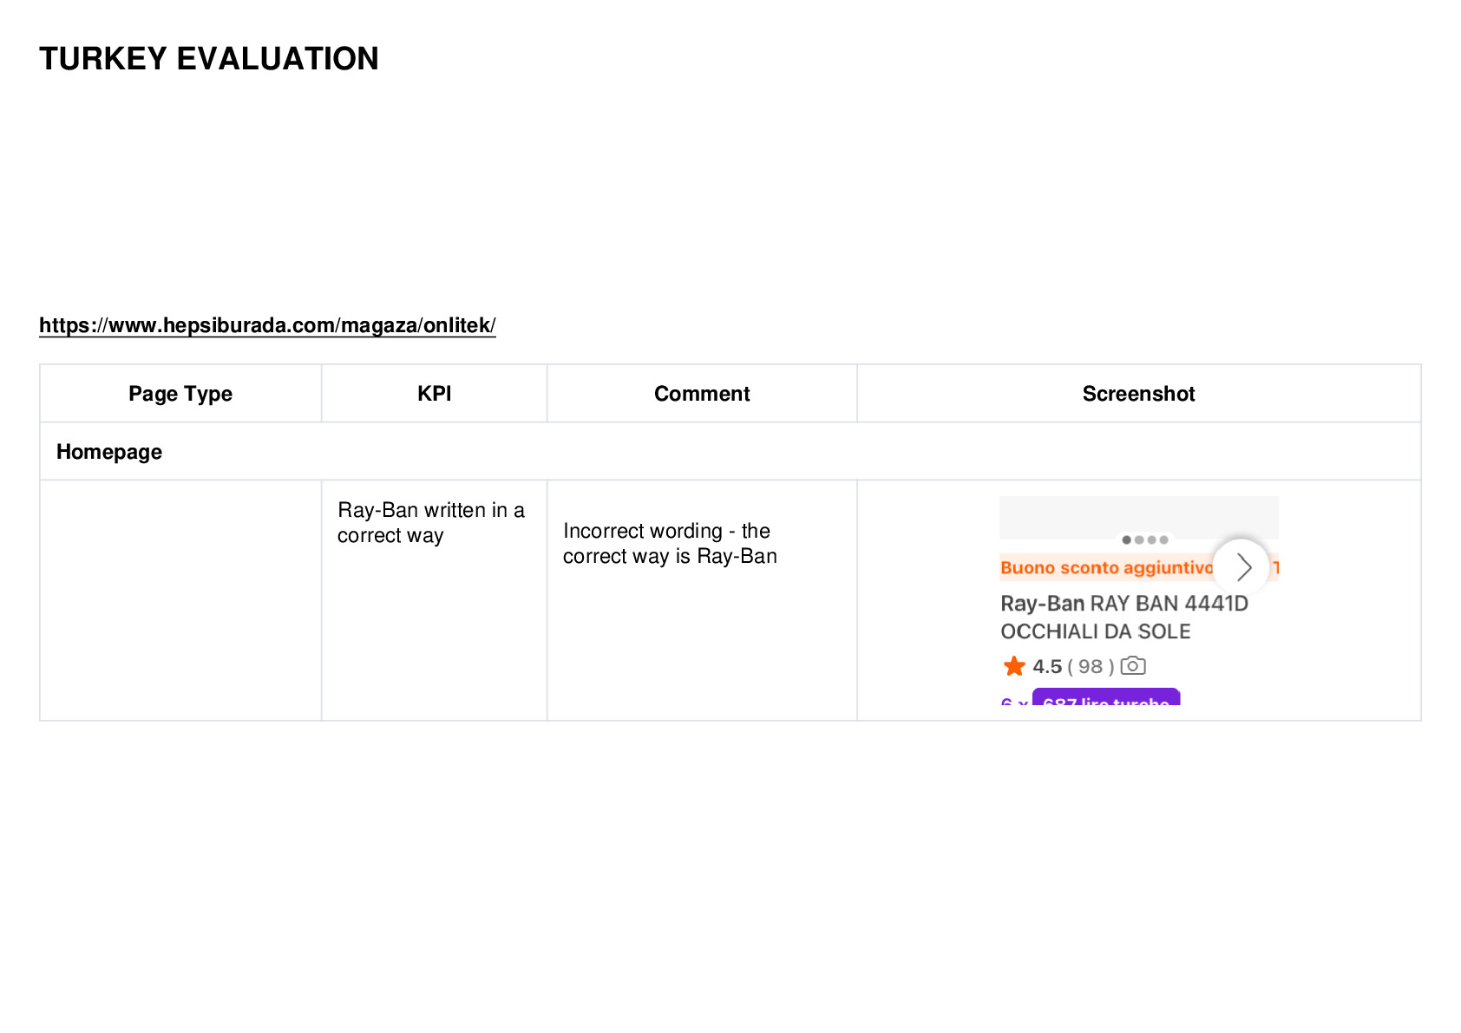Select the last carousel pagination dot

click(1164, 539)
